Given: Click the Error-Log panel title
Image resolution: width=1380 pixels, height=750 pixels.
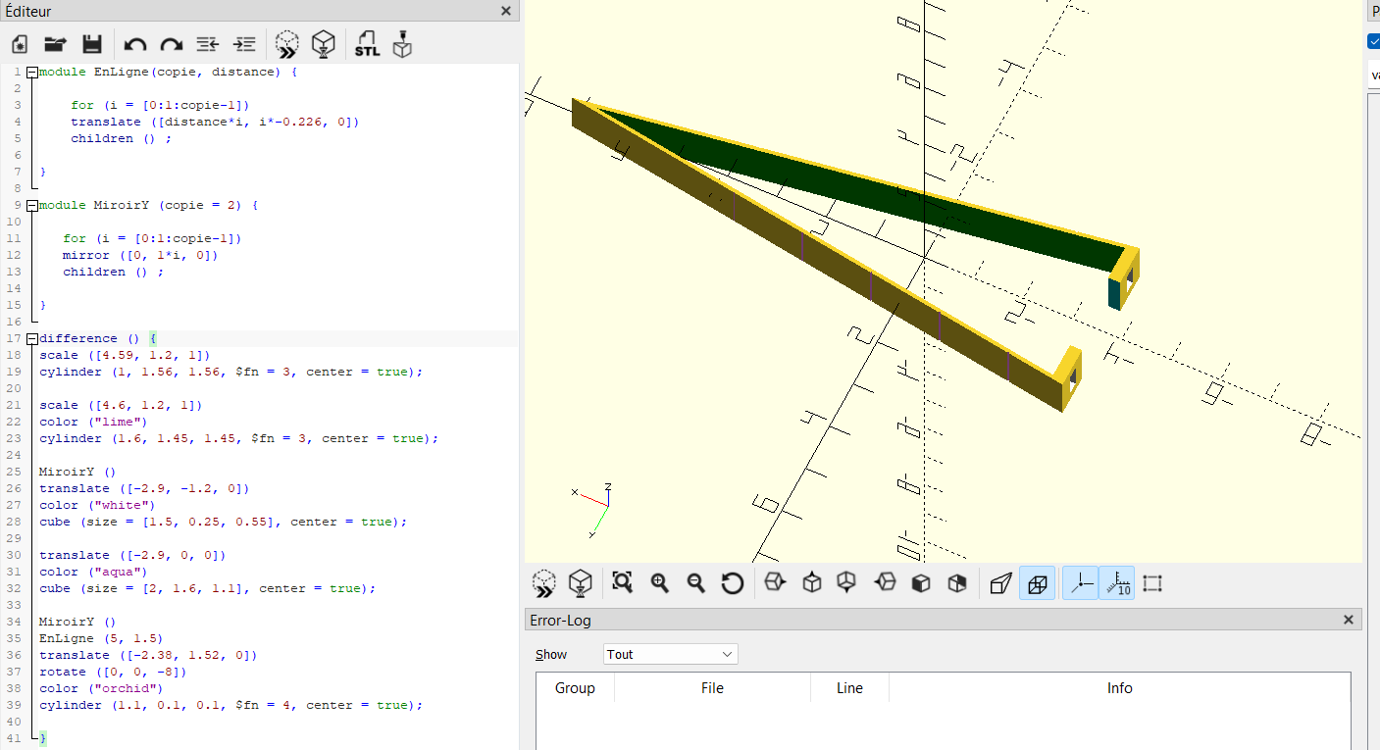Looking at the screenshot, I should pyautogui.click(x=560, y=620).
